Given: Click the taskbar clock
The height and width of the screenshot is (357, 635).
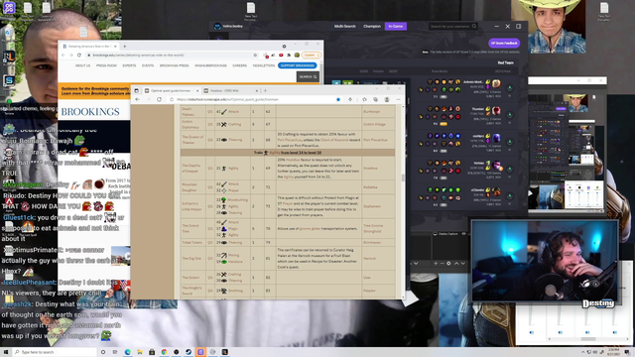Looking at the screenshot, I should pyautogui.click(x=613, y=352).
